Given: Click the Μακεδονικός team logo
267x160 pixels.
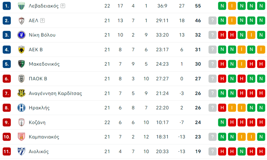Looking at the screenshot, I should 21,64.
